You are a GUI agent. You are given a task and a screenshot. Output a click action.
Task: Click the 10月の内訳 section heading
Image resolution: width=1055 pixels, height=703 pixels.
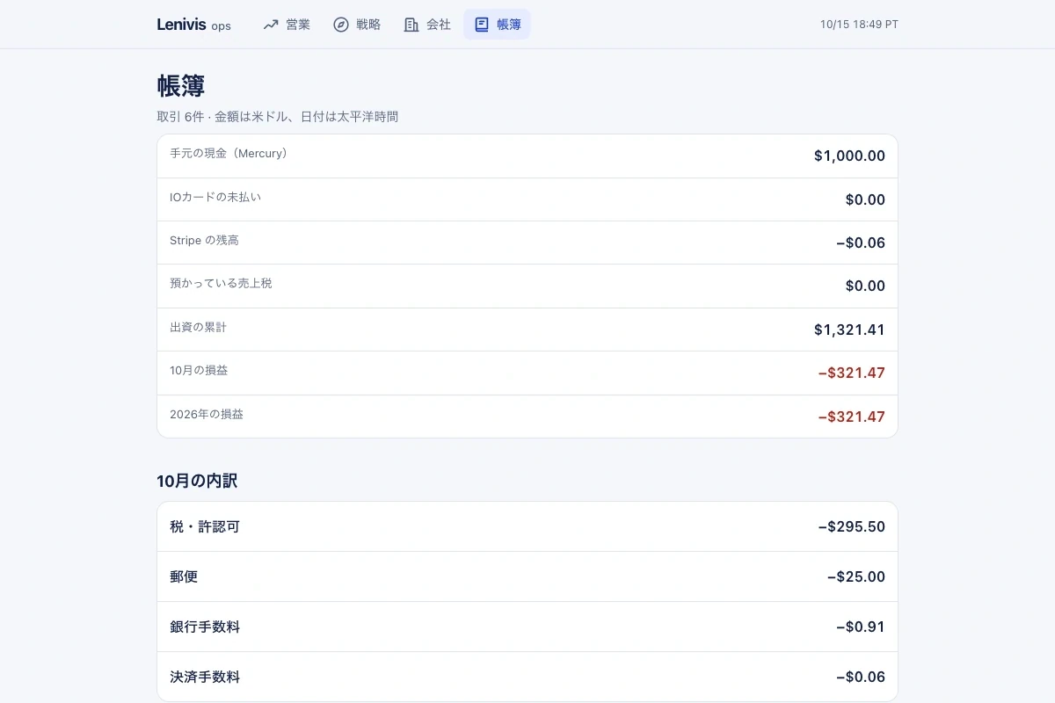(197, 481)
